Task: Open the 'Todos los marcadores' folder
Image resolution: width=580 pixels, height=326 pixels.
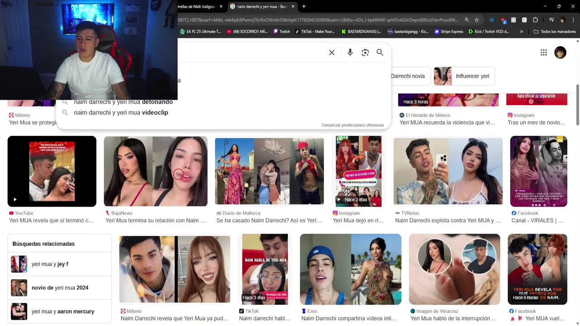Action: [x=555, y=32]
